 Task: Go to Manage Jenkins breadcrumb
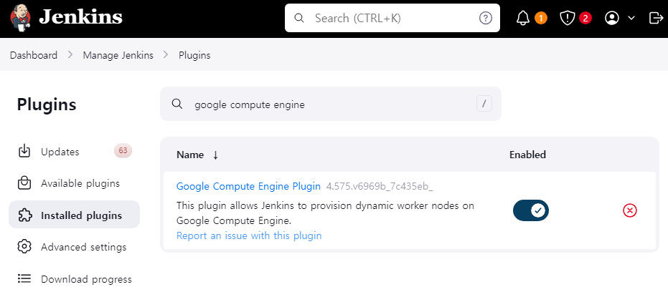click(118, 55)
